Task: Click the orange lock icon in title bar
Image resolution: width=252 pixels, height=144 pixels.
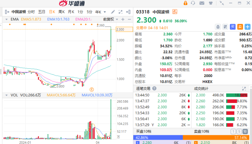Action: pos(185,3)
